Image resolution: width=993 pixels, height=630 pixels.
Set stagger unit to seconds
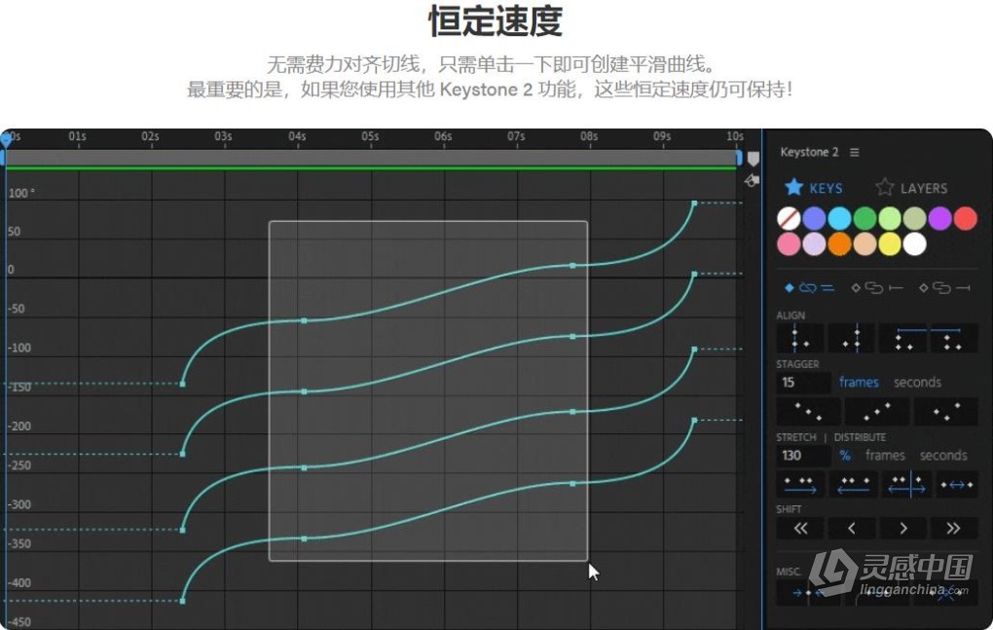(x=917, y=383)
